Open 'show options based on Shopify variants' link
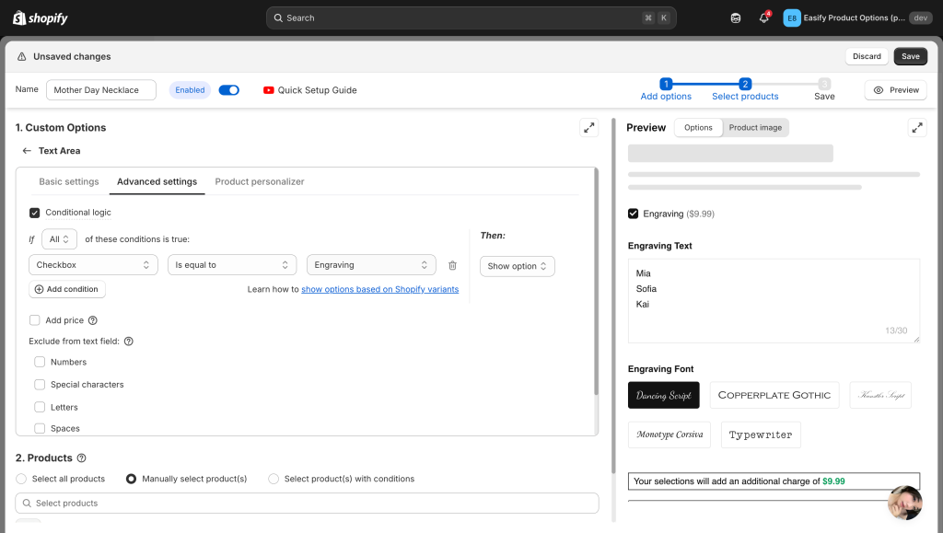This screenshot has height=533, width=943. [379, 289]
